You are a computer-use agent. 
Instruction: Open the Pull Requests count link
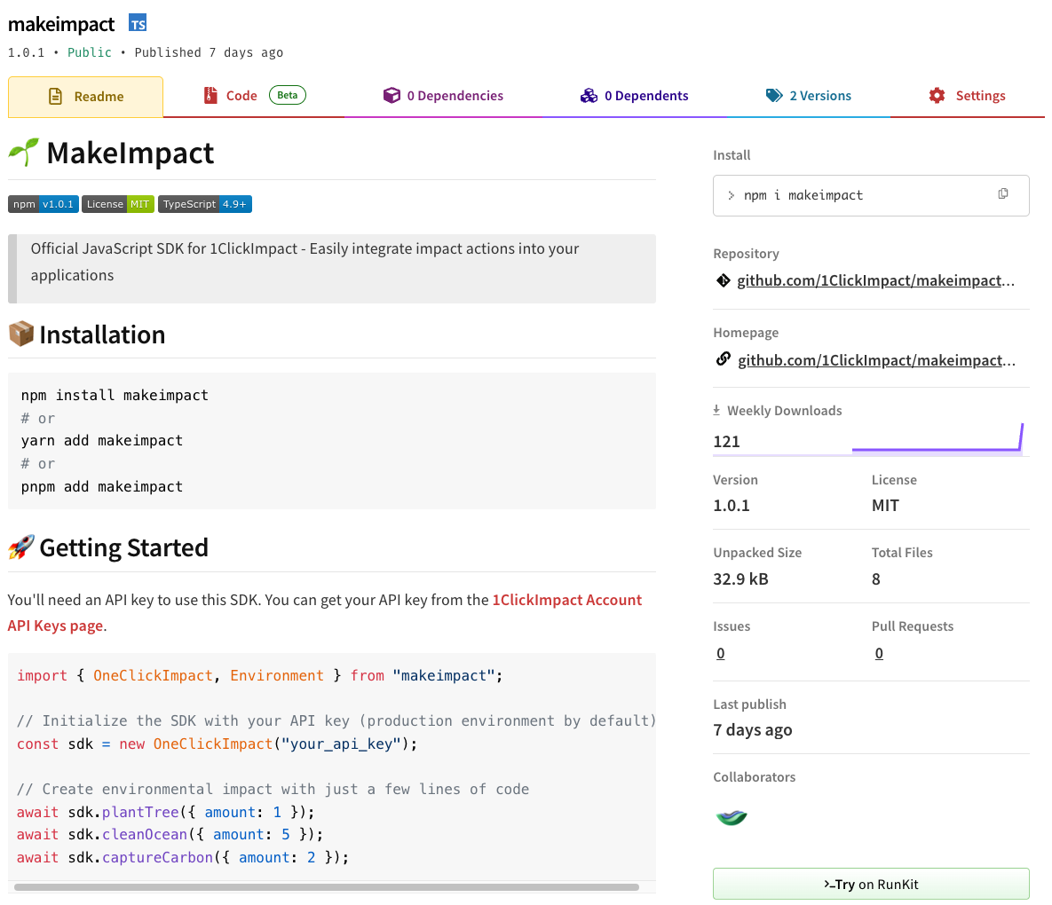(879, 653)
